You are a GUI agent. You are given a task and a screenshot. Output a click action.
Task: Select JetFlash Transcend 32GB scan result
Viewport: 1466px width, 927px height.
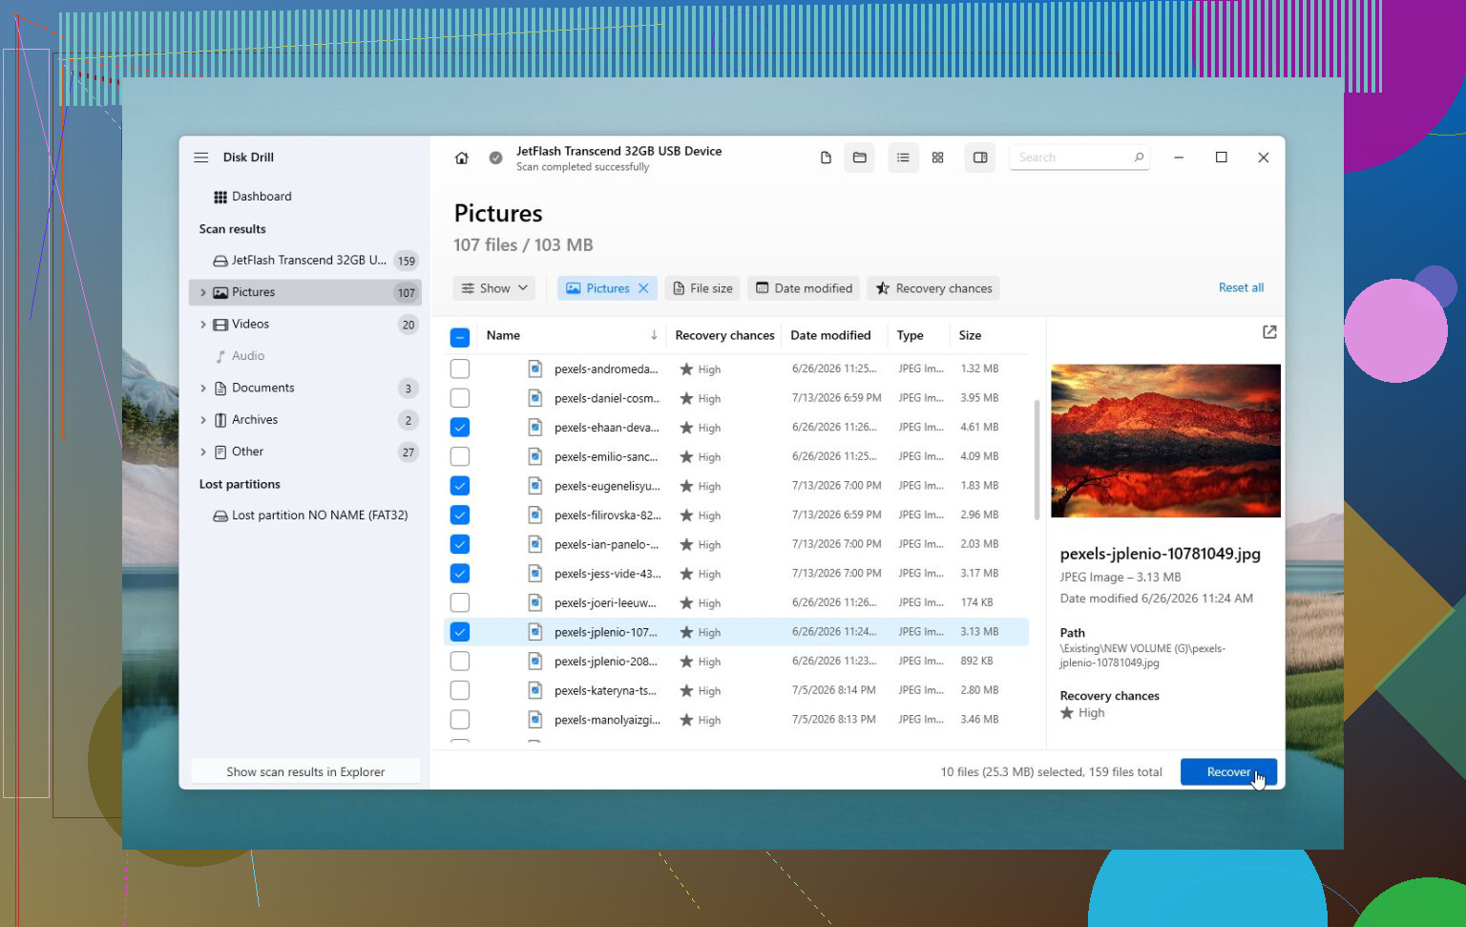(305, 260)
